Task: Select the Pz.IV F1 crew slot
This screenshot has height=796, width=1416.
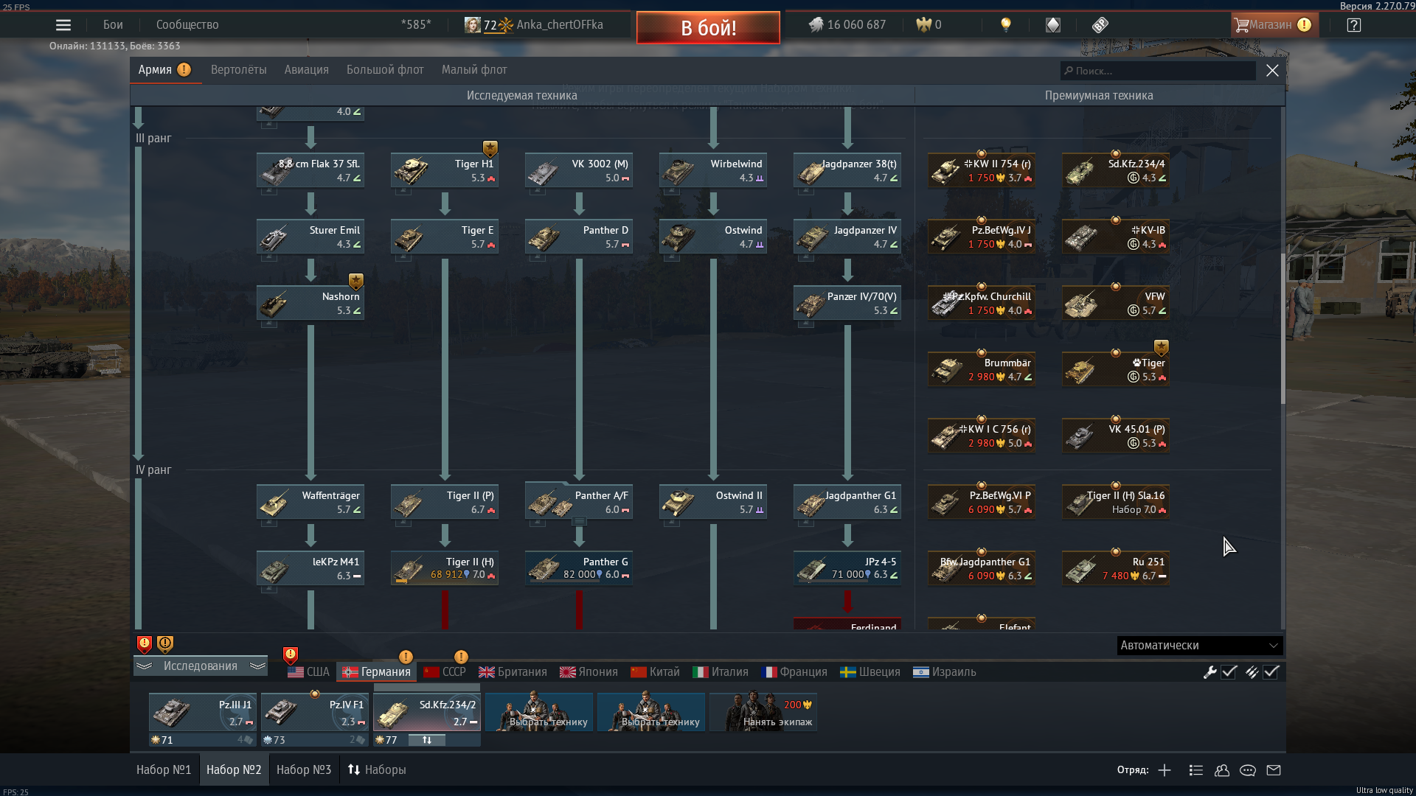Action: click(x=315, y=712)
